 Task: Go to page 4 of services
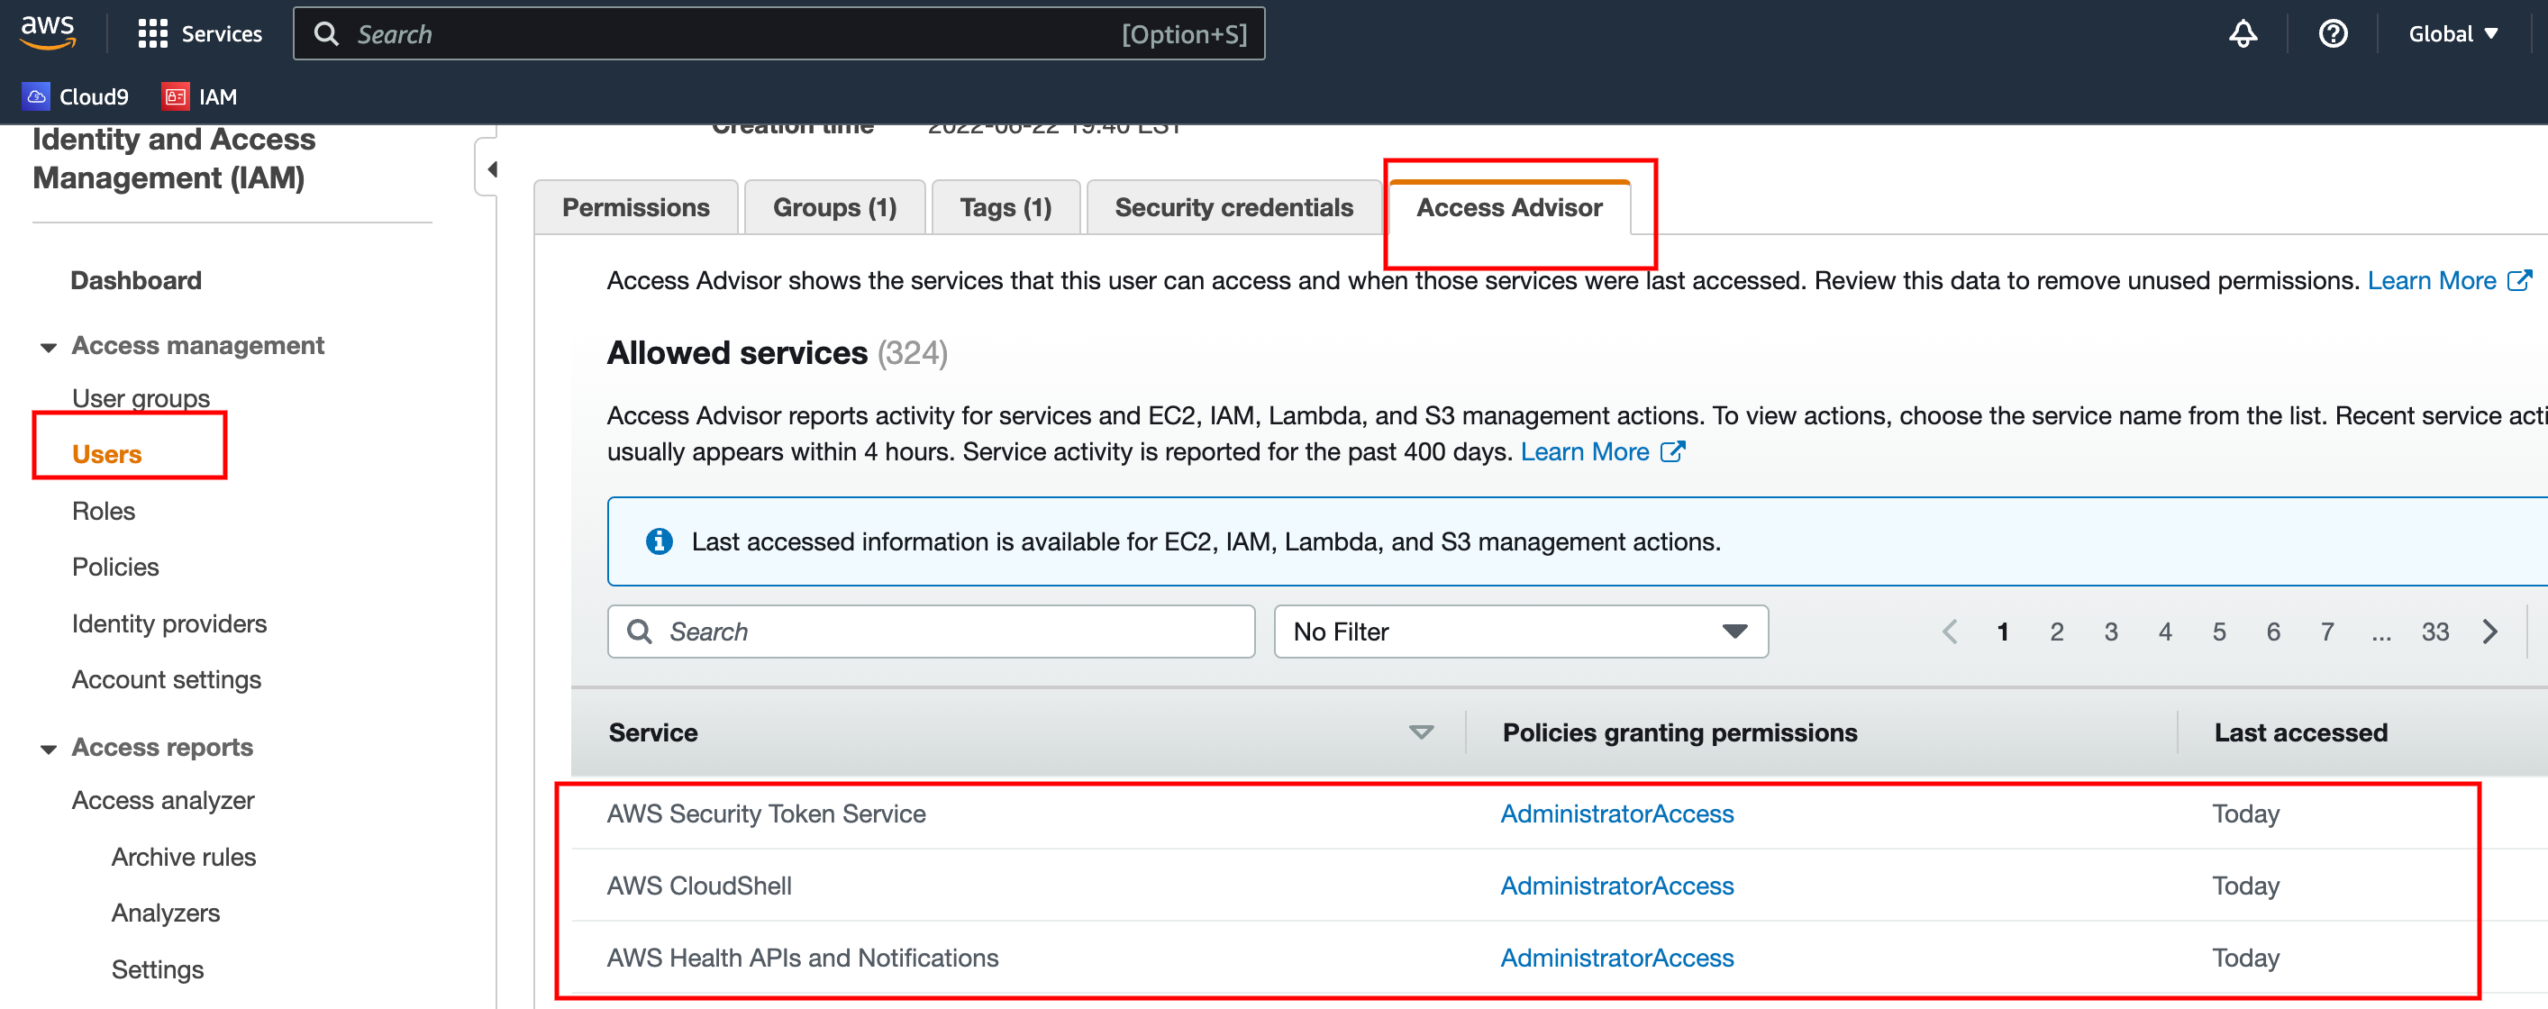[2164, 632]
